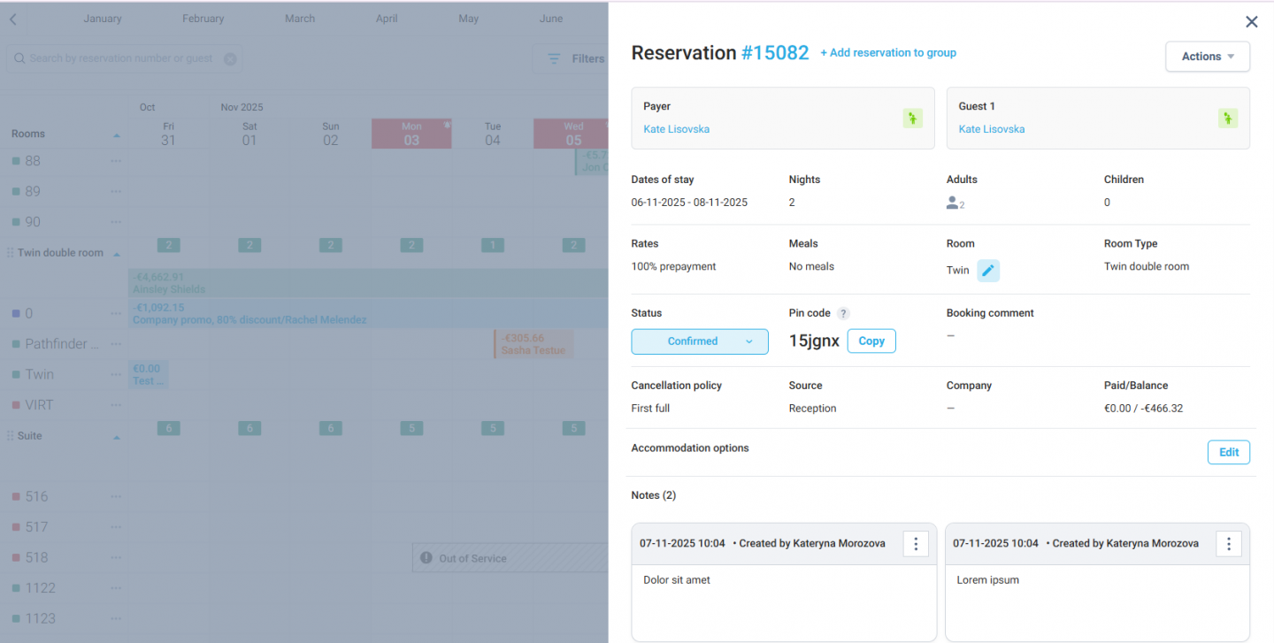The image size is (1274, 643).
Task: Click the Out of Service warning icon
Action: click(428, 557)
